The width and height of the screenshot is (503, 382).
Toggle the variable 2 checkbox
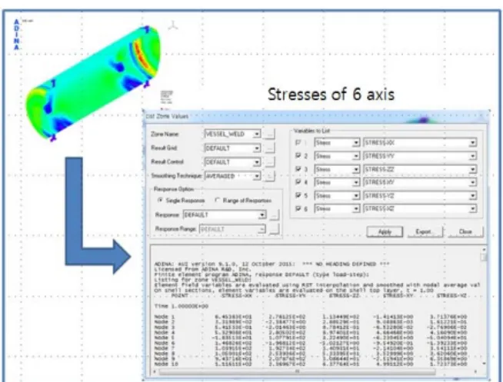tap(298, 156)
